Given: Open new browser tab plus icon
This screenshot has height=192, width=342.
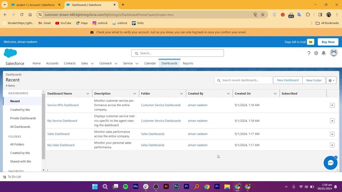Looking at the screenshot, I should (x=123, y=5).
